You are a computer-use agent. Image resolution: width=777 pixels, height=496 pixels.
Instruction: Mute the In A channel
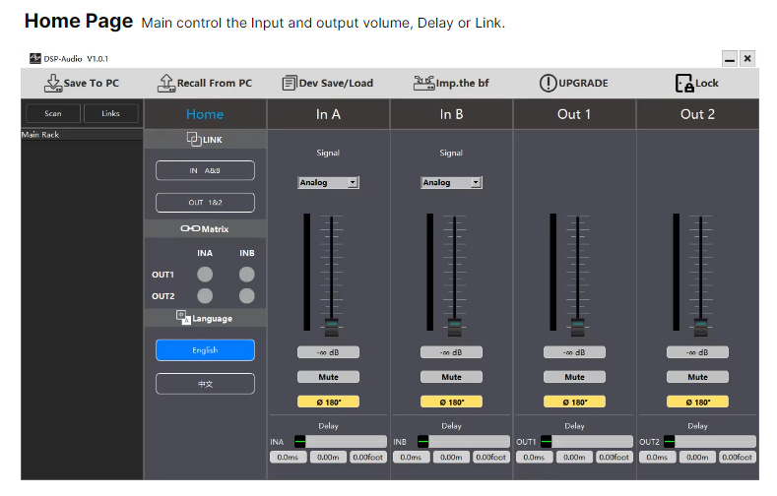click(x=328, y=377)
